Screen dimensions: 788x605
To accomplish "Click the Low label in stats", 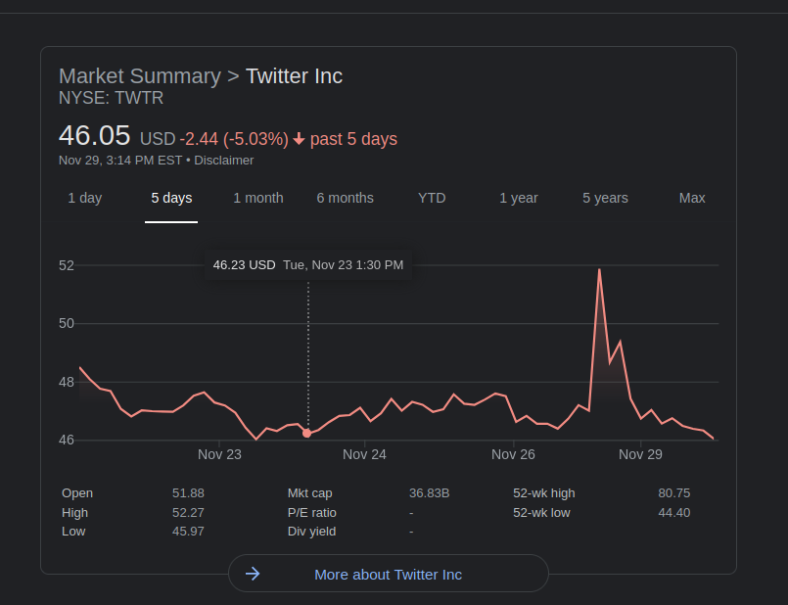I will pyautogui.click(x=73, y=532).
